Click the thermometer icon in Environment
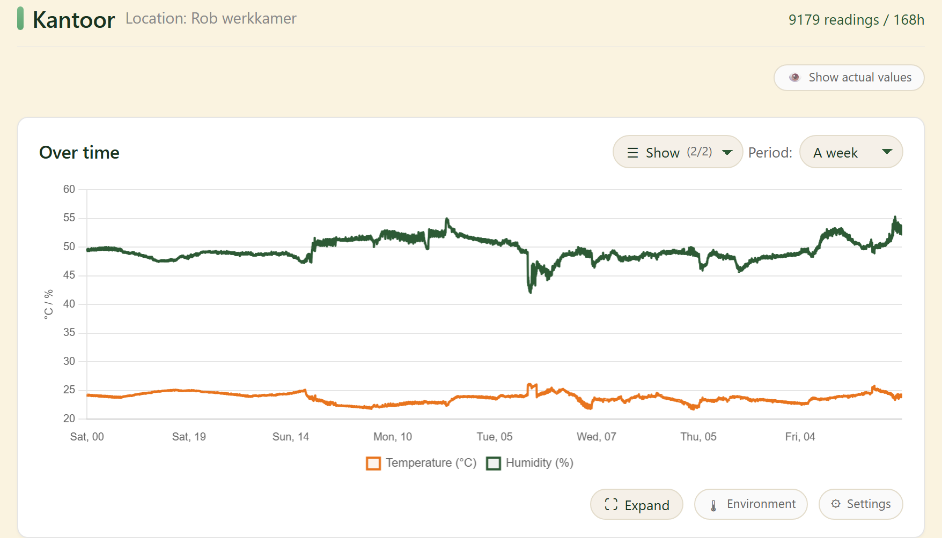Screen dimensions: 942x538 [x=713, y=505]
